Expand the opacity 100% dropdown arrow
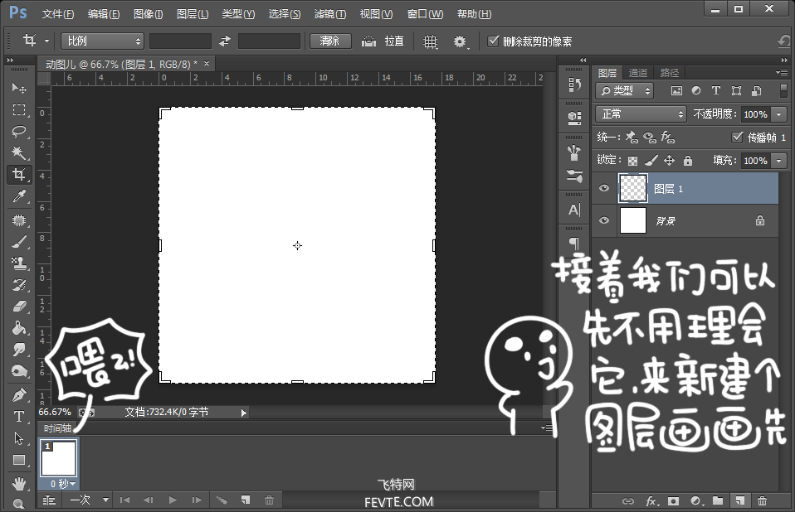The width and height of the screenshot is (795, 512). coord(779,114)
